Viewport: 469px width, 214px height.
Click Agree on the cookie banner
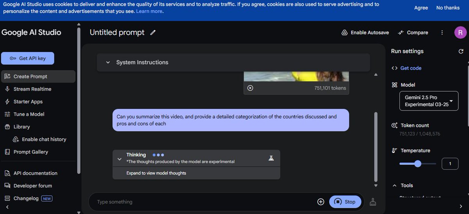click(421, 8)
